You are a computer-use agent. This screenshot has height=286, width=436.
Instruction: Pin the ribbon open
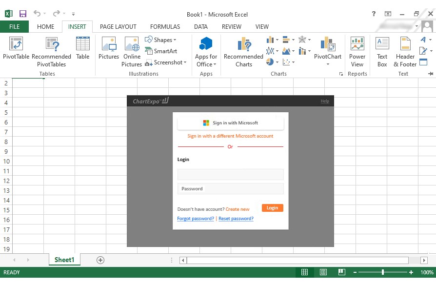click(431, 74)
